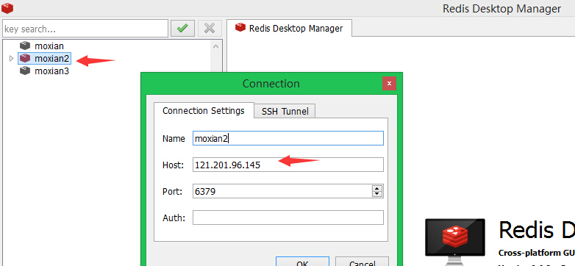Viewport: 575px width, 266px height.
Task: Click the Cross-platform GU description text
Action: coord(537,253)
